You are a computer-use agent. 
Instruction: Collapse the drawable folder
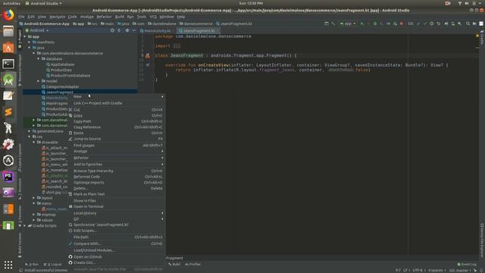click(x=34, y=143)
